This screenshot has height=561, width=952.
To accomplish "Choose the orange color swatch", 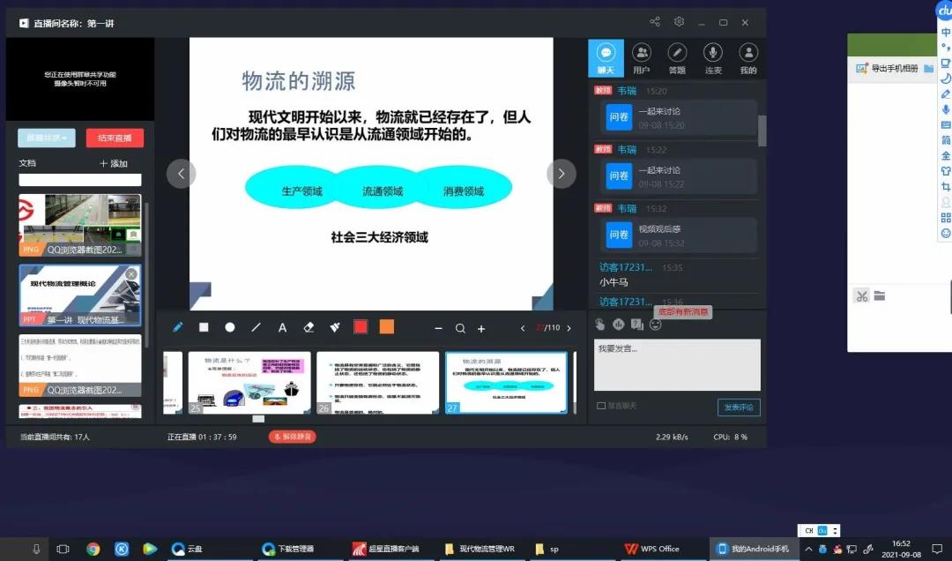I will pyautogui.click(x=386, y=327).
